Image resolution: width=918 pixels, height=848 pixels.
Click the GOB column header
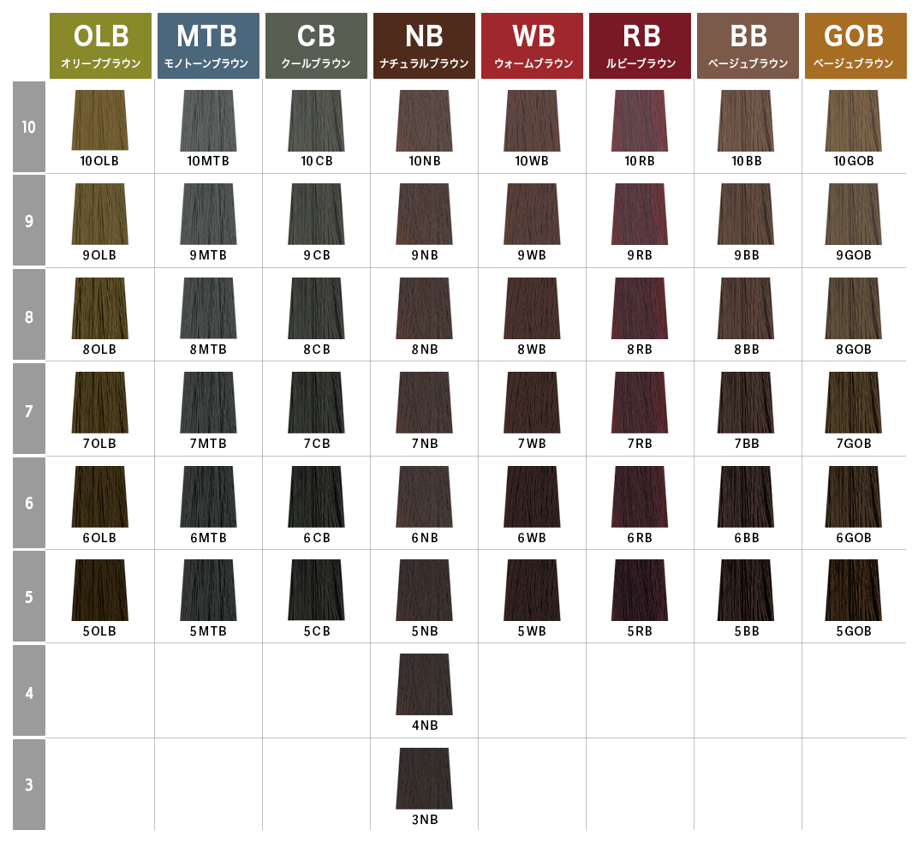point(855,45)
